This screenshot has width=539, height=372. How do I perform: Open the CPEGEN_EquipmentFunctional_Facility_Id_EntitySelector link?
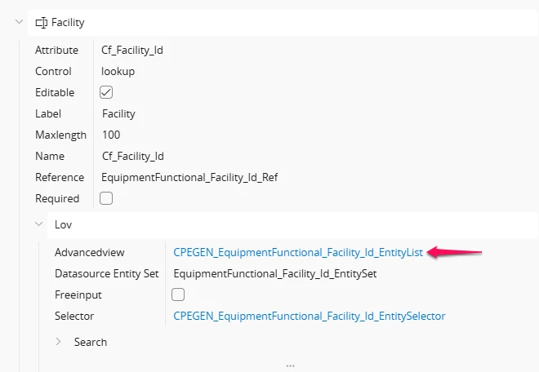(x=310, y=316)
